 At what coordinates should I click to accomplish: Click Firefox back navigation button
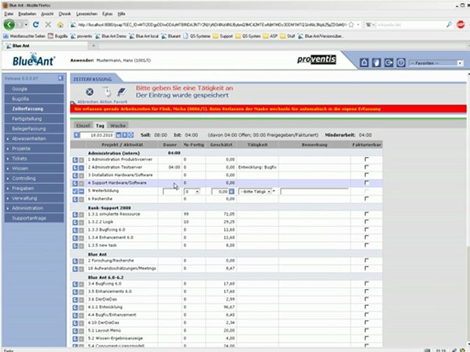(10, 24)
